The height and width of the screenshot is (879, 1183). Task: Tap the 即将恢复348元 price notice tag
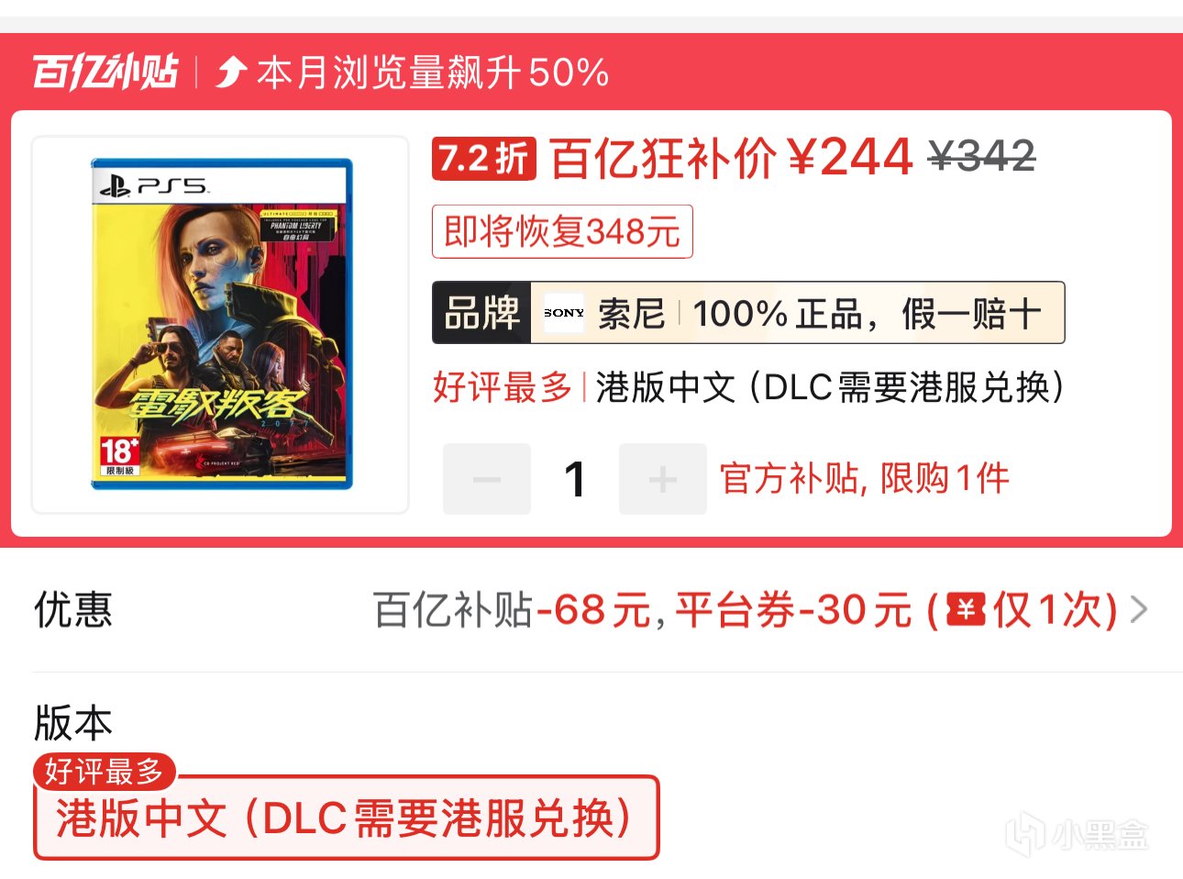pyautogui.click(x=562, y=231)
